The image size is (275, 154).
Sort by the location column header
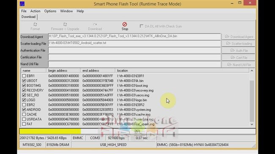(x=182, y=71)
